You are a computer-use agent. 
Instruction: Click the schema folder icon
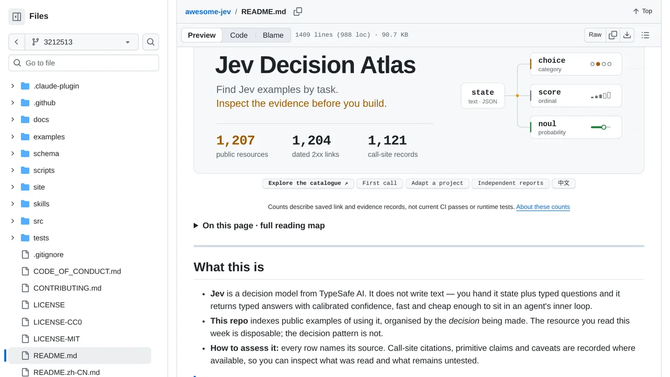(25, 153)
